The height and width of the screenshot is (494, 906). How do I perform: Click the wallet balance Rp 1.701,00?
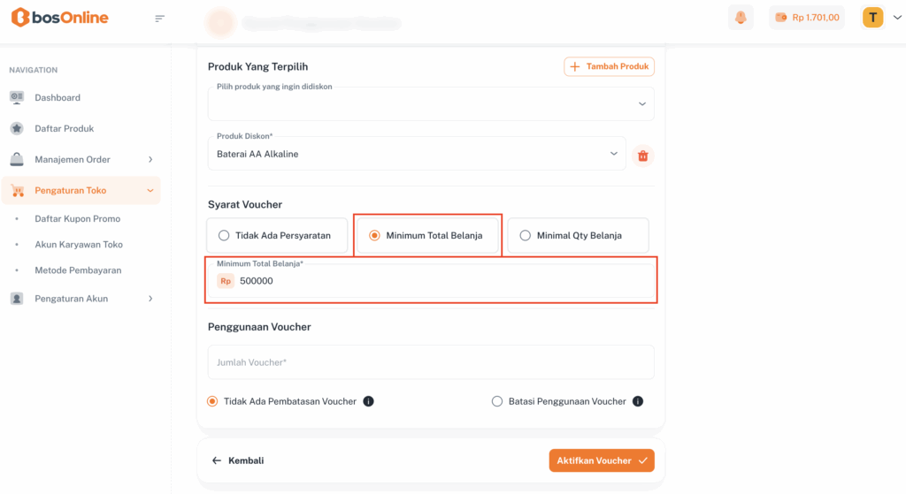(806, 18)
